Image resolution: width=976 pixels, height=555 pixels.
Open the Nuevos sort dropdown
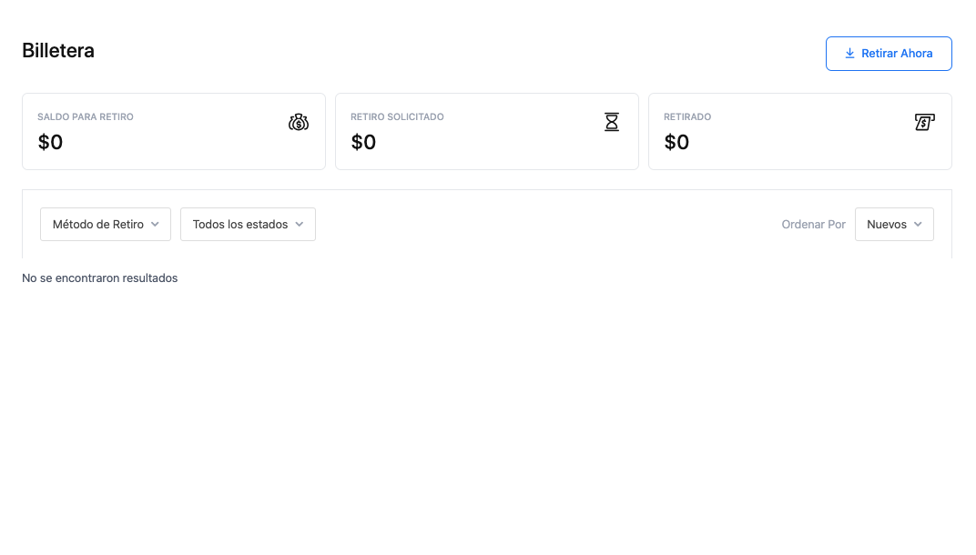click(x=894, y=224)
